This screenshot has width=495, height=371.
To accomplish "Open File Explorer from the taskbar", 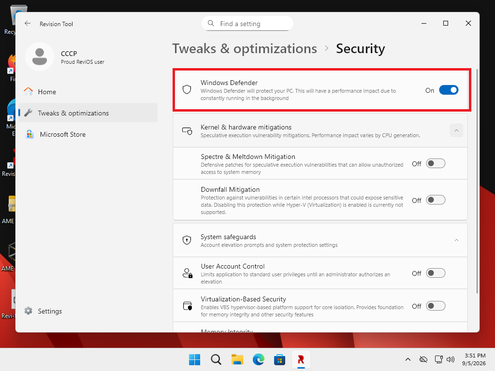I will (x=237, y=359).
